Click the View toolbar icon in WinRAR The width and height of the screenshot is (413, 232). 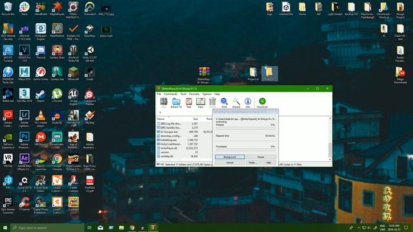(201, 103)
